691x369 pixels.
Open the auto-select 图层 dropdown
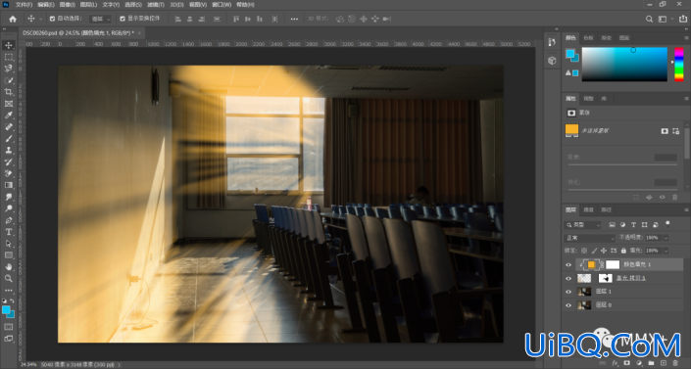(101, 19)
